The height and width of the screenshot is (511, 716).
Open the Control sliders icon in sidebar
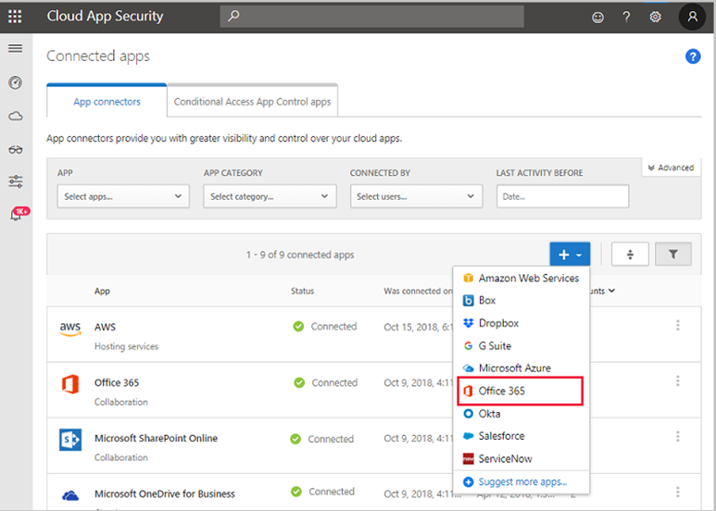[16, 181]
